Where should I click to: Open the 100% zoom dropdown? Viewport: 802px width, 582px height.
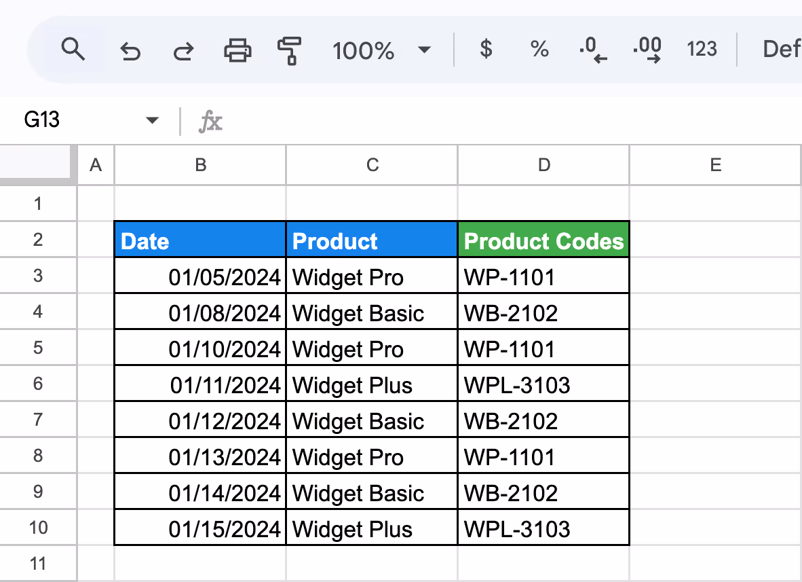coord(381,50)
